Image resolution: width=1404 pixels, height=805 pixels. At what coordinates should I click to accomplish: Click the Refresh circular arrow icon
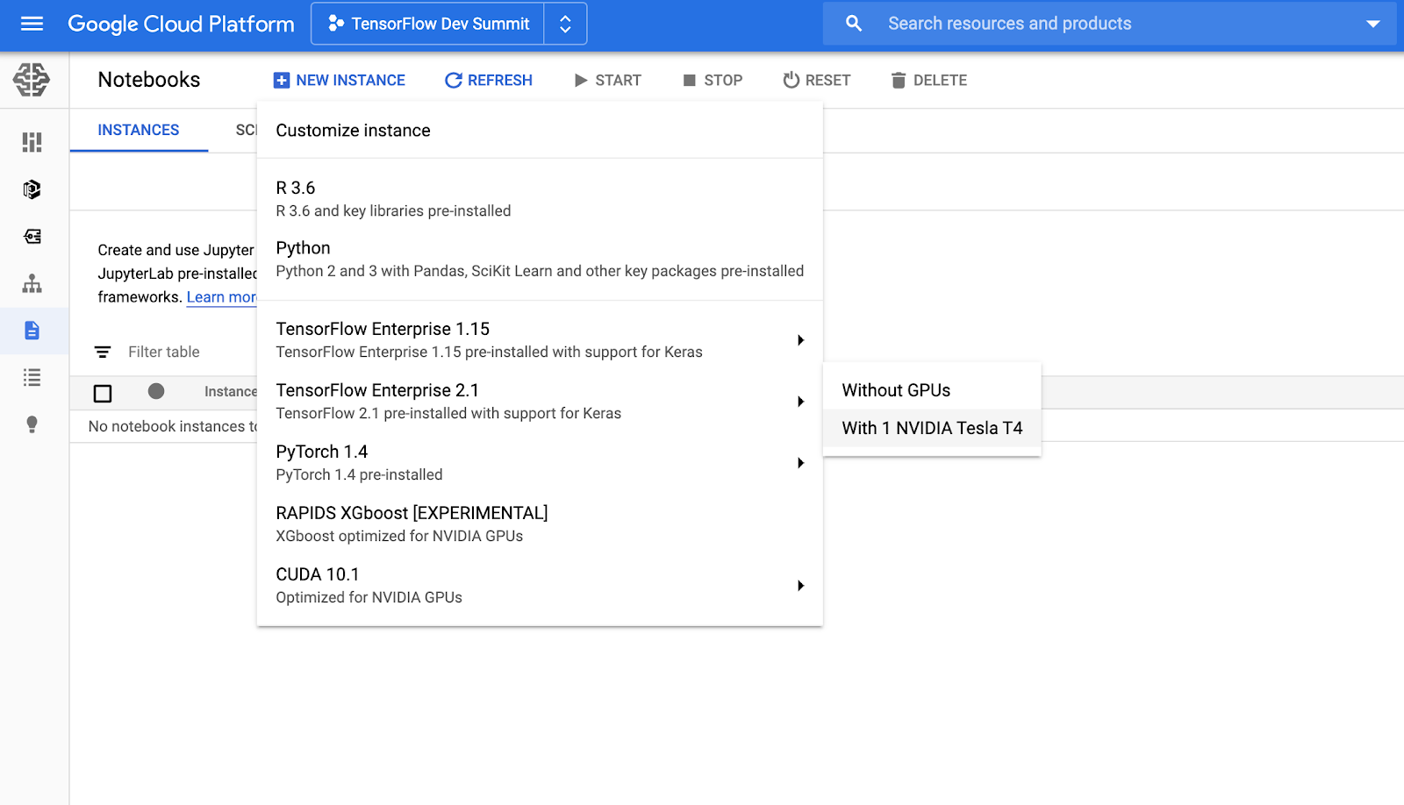click(x=453, y=81)
